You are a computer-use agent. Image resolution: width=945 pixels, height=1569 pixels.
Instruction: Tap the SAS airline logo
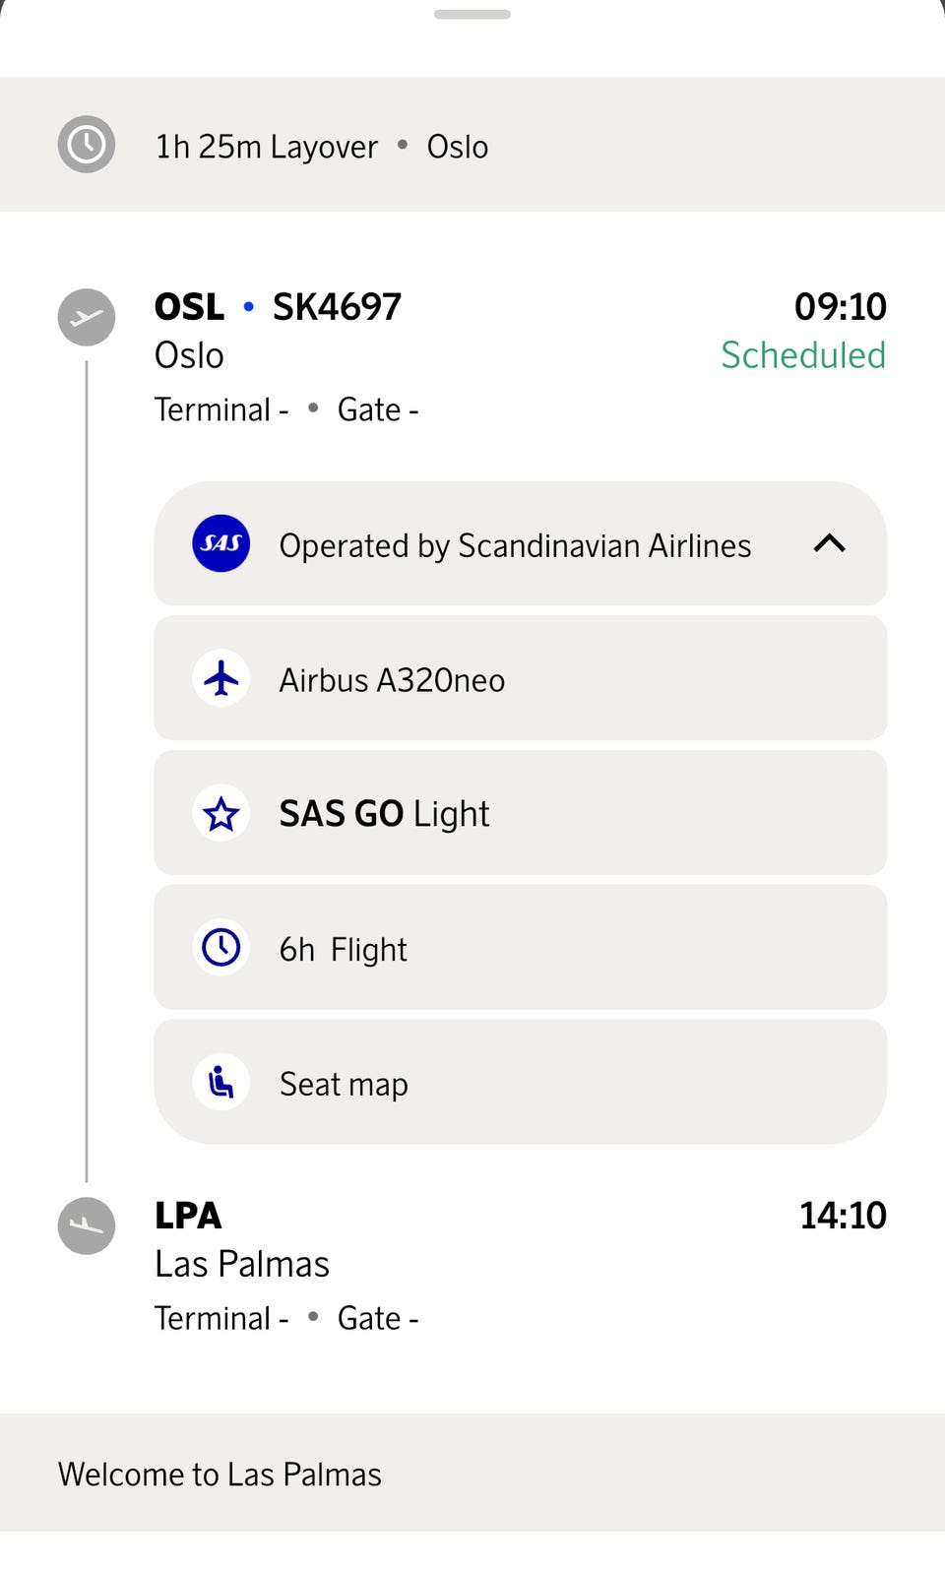pos(221,543)
